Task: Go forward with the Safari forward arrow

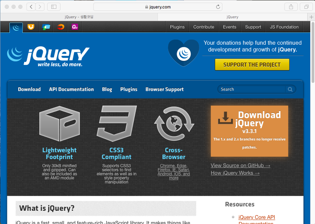Action: coord(40,7)
